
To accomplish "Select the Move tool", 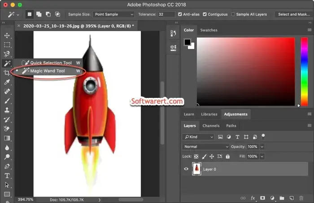I will [7, 35].
